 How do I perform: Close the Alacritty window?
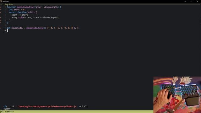[198, 1]
